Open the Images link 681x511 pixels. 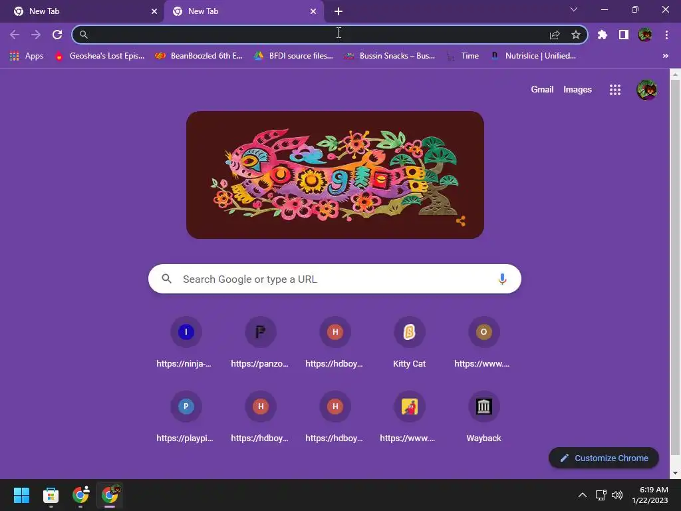(x=577, y=90)
